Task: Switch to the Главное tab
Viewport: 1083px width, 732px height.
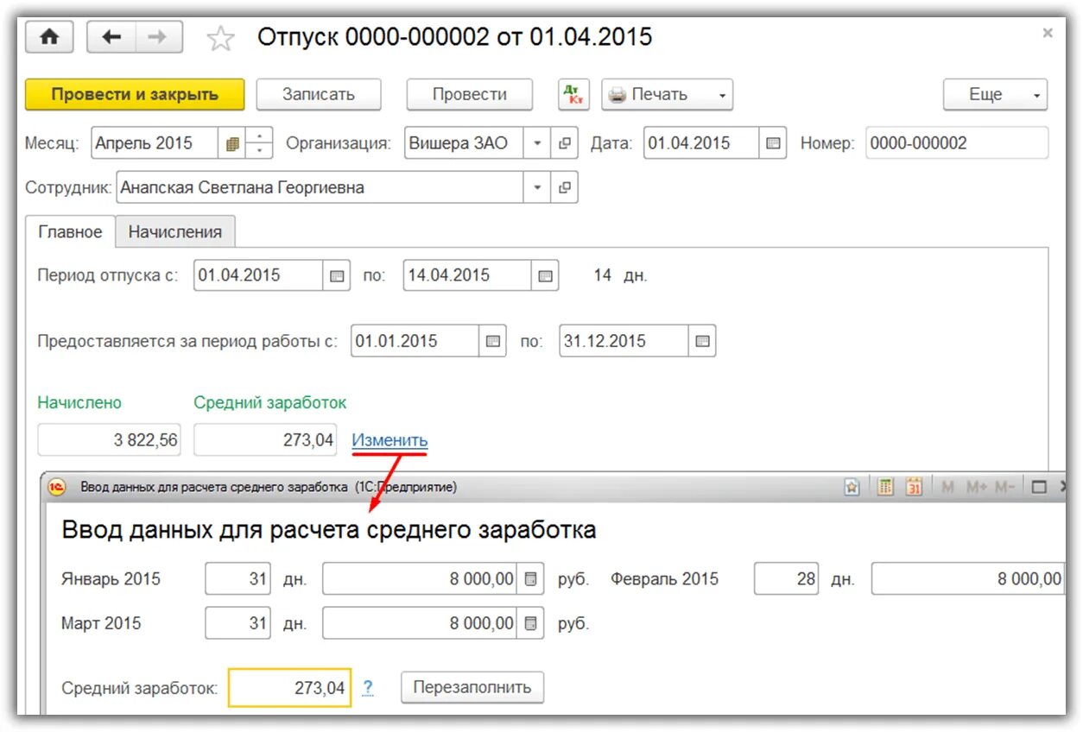Action: click(71, 231)
